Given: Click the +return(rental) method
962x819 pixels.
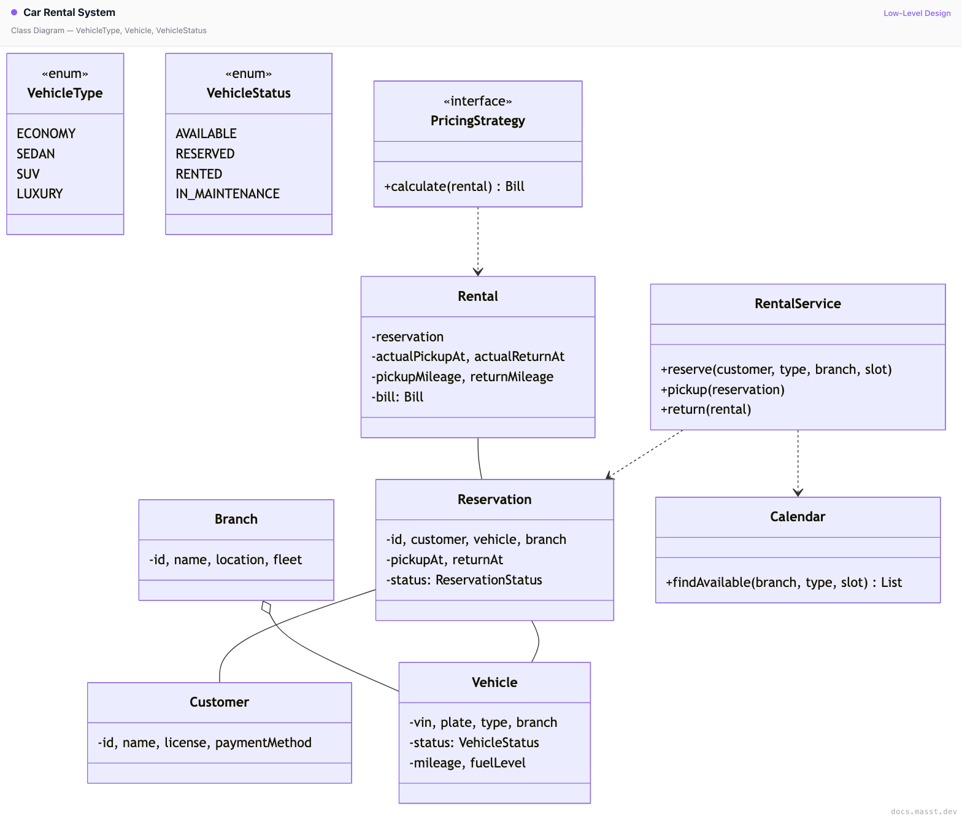Looking at the screenshot, I should click(x=706, y=409).
